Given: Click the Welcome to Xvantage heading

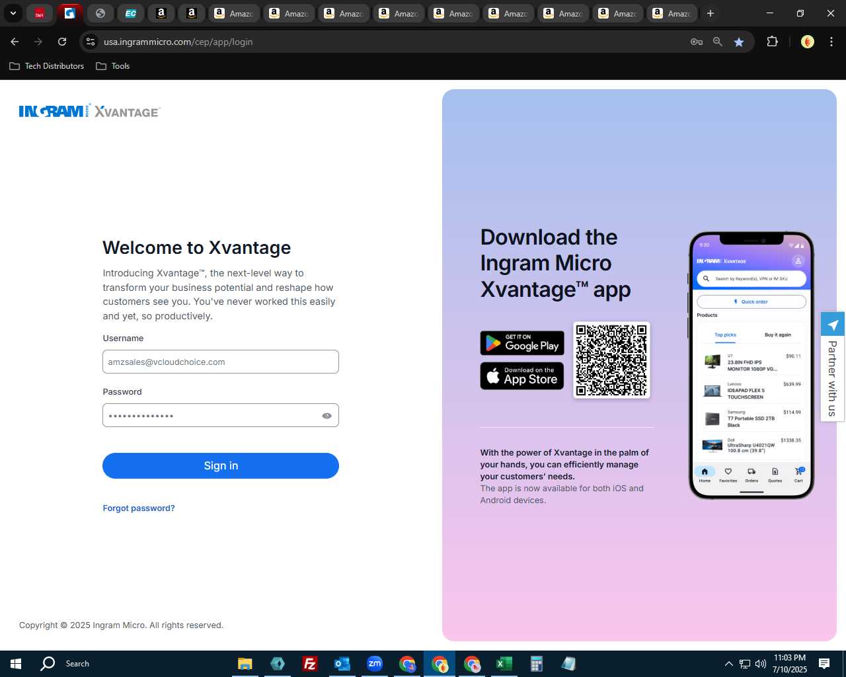Looking at the screenshot, I should click(197, 247).
